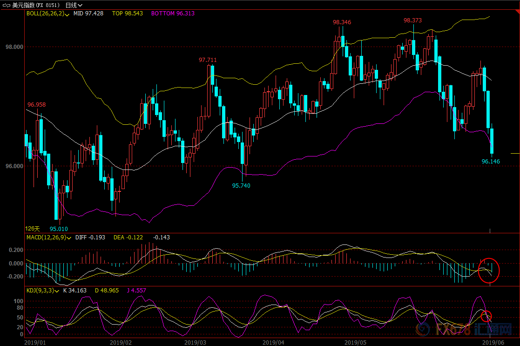Click the 98.346 peak price label

(x=342, y=22)
